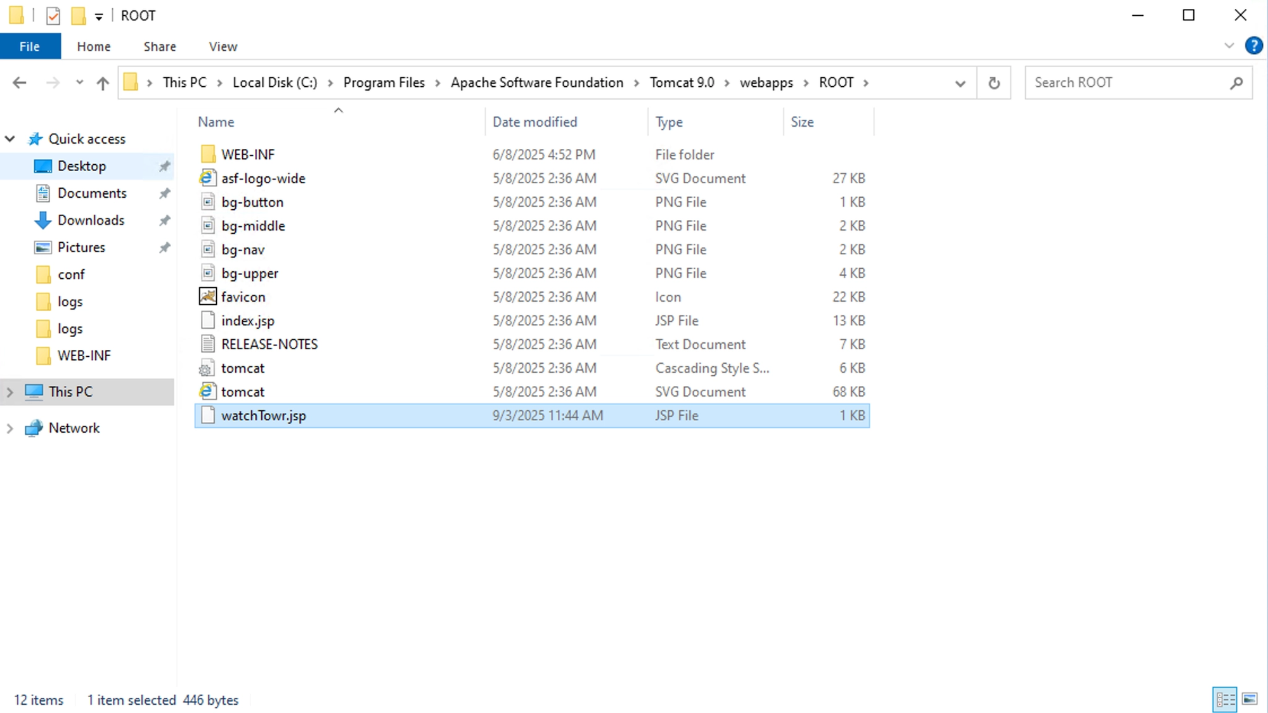Click the favicon file icon

click(207, 297)
